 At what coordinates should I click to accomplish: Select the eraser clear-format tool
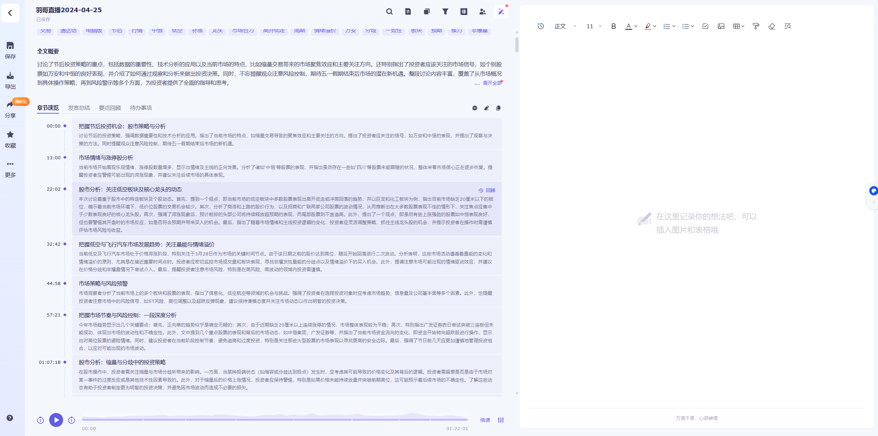point(771,26)
